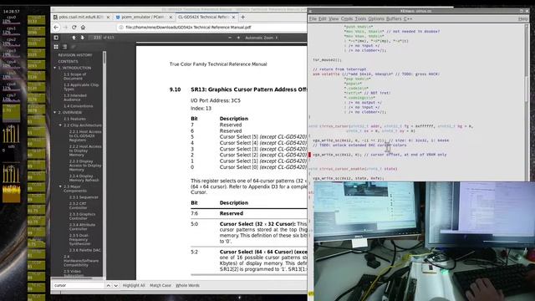Zoom in the PDF with plus button
Screen dimensions: 535x301
(x=238, y=38)
